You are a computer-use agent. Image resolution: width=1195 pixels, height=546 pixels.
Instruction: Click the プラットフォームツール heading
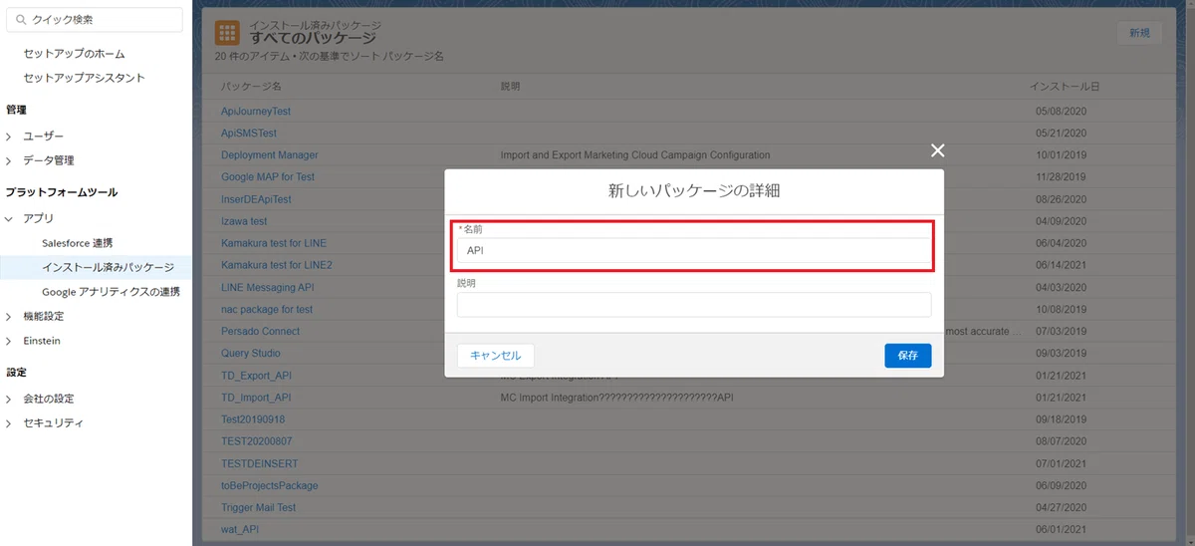tap(62, 192)
